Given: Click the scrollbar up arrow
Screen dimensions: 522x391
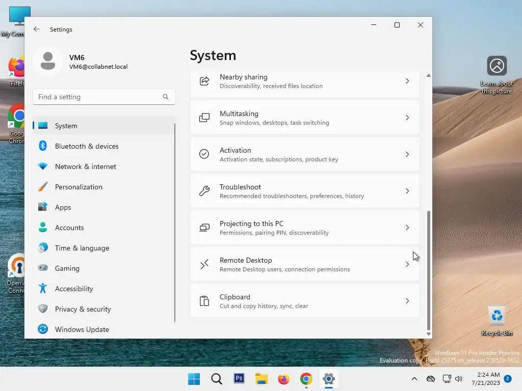Looking at the screenshot, I should [428, 75].
